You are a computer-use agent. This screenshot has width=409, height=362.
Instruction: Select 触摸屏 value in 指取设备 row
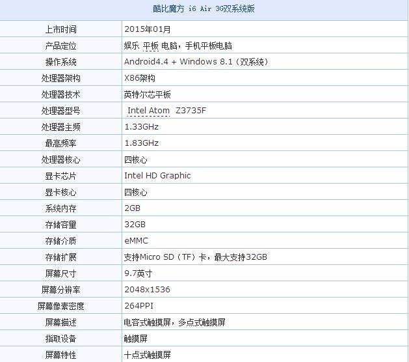[x=136, y=339]
